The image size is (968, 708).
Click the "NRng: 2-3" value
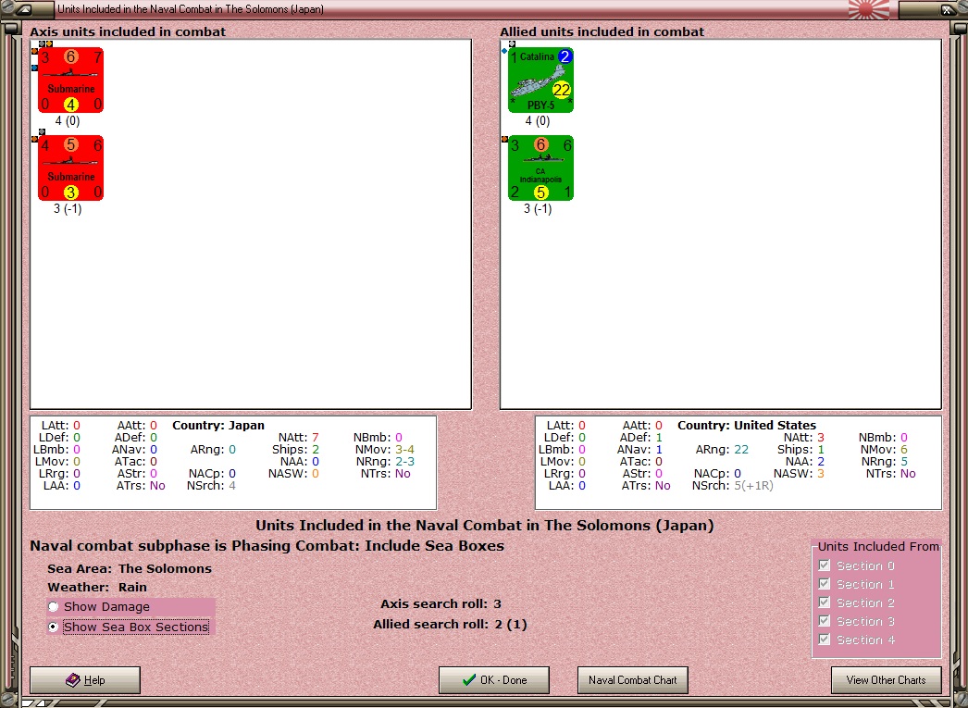click(x=385, y=462)
